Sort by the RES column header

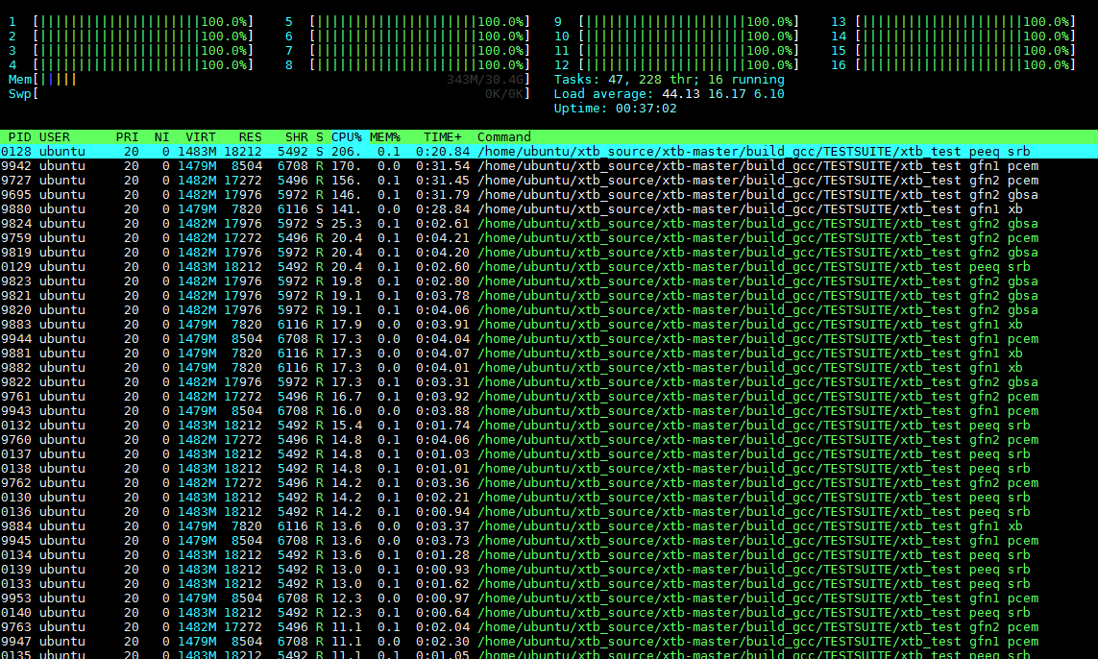coord(250,137)
